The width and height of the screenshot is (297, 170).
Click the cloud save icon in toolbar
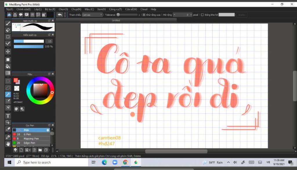click(9, 15)
